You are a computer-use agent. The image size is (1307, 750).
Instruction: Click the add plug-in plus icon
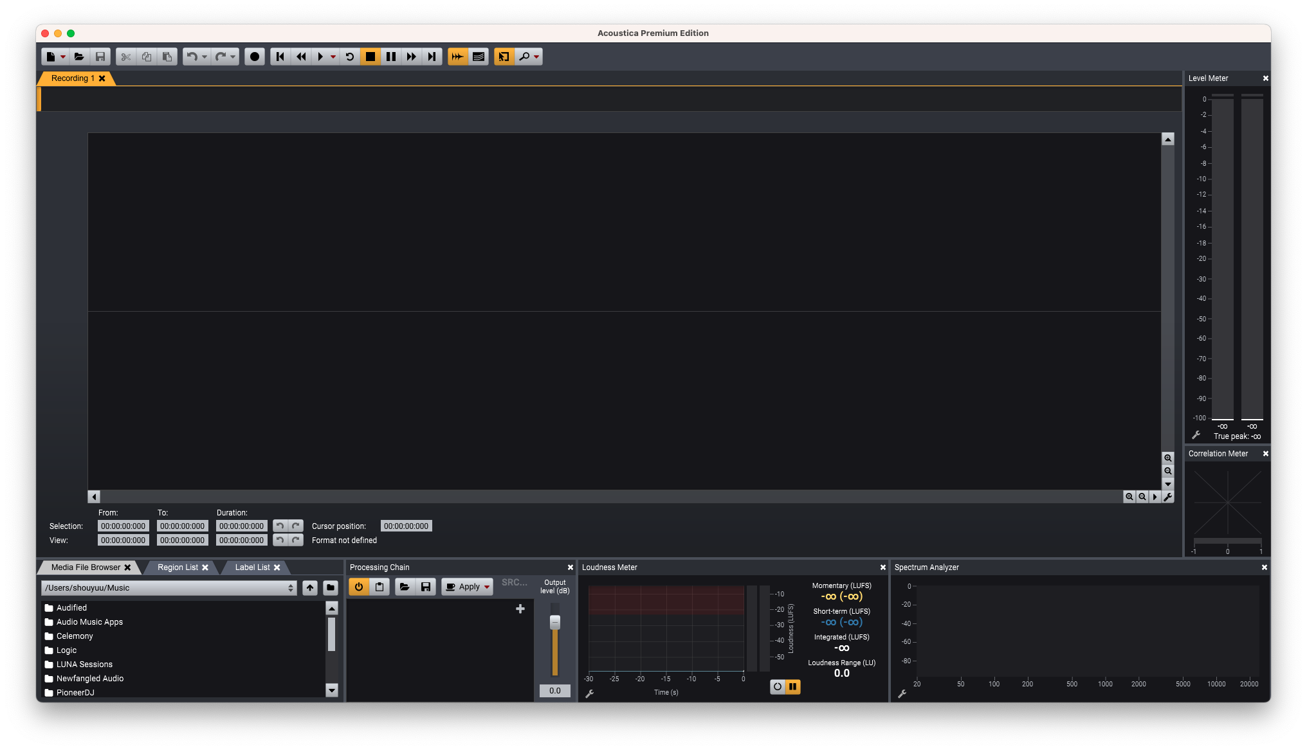tap(520, 609)
